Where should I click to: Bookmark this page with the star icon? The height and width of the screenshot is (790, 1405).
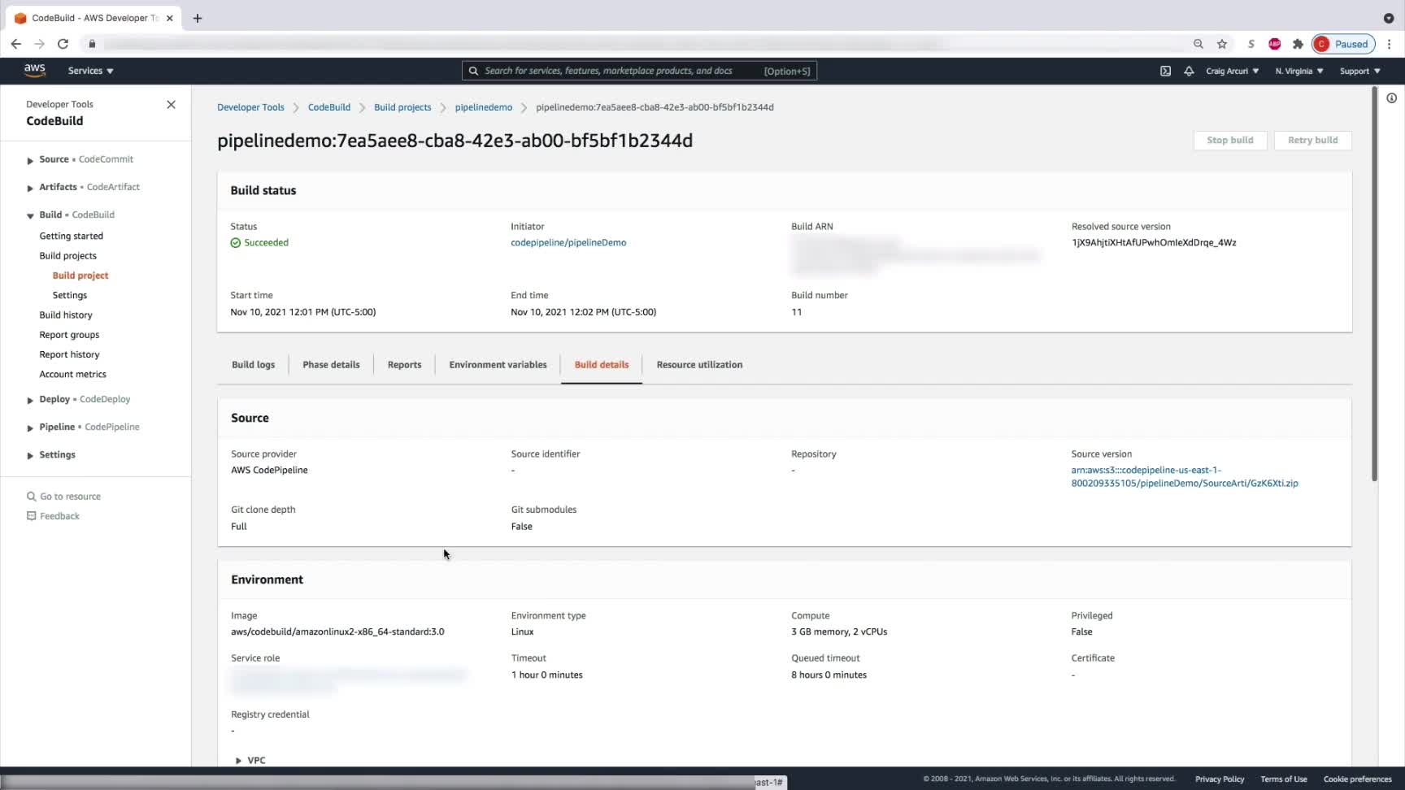pos(1222,44)
